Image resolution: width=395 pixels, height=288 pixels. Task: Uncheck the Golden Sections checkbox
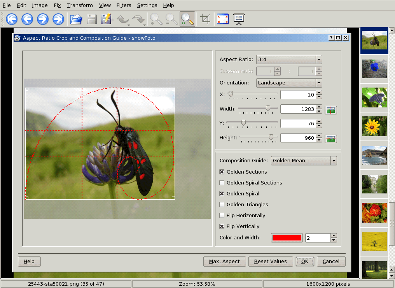[222, 172]
